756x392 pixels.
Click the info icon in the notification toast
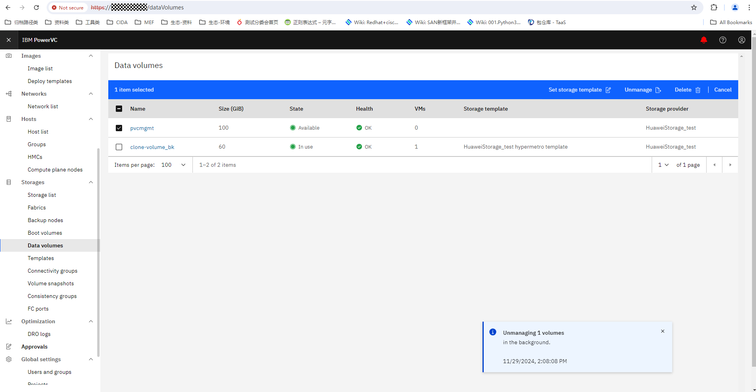[x=493, y=332]
